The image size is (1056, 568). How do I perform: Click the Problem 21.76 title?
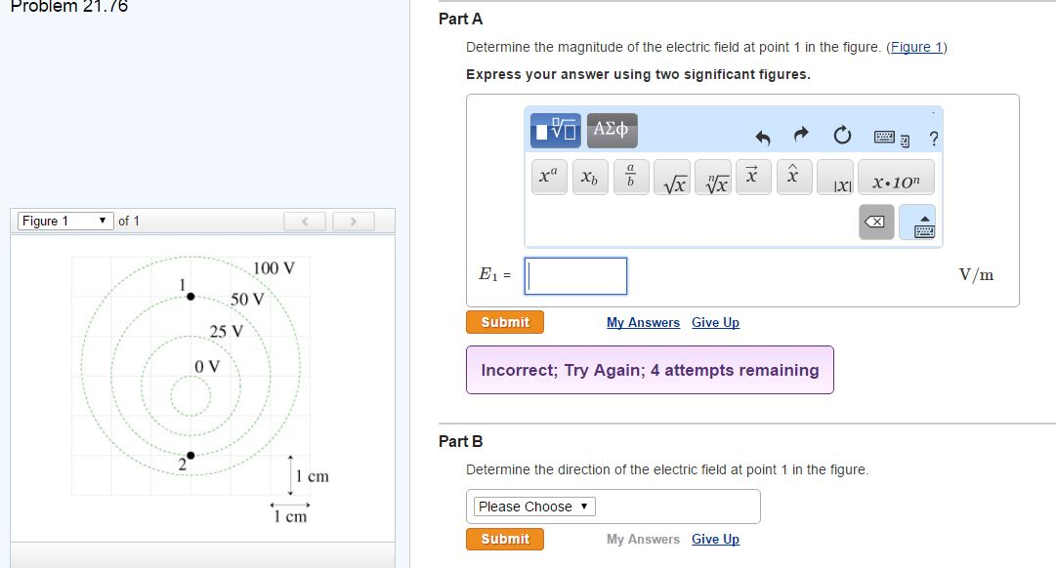[x=69, y=7]
